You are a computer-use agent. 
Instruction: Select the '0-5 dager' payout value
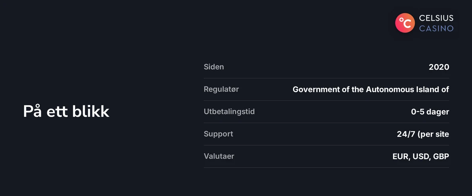430,112
